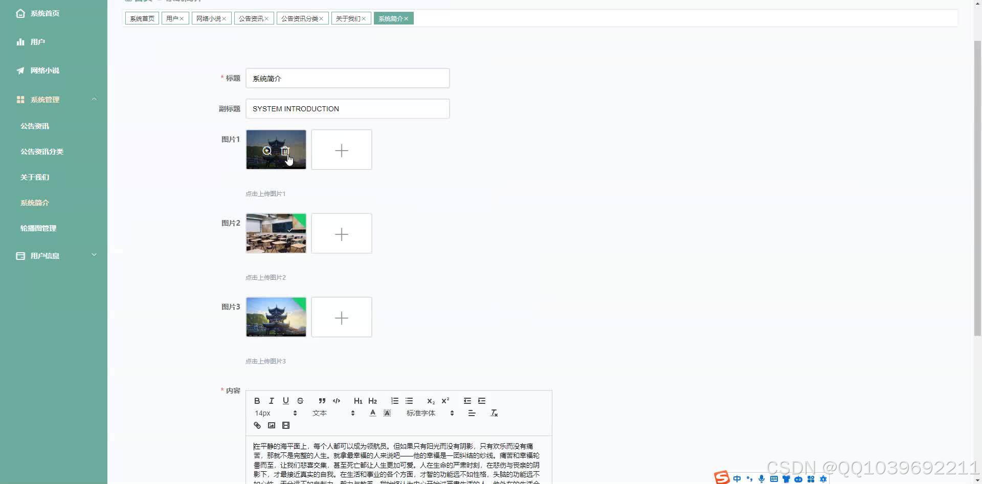Insert a blockquote with quote icon
This screenshot has height=484, width=982.
click(322, 401)
